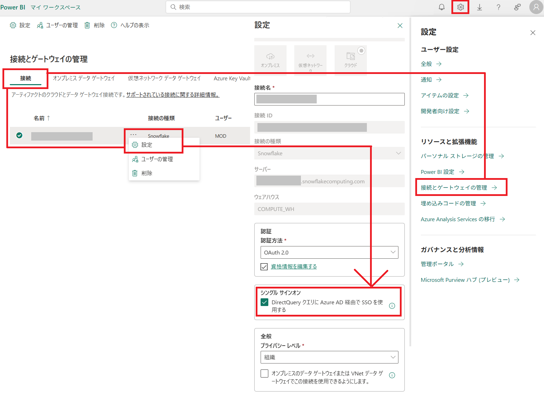Click the 接続名 text field
Screen dimensions: 544x394
tap(329, 99)
